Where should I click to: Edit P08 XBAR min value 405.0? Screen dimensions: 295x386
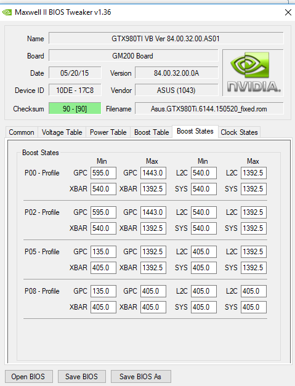coord(103,307)
